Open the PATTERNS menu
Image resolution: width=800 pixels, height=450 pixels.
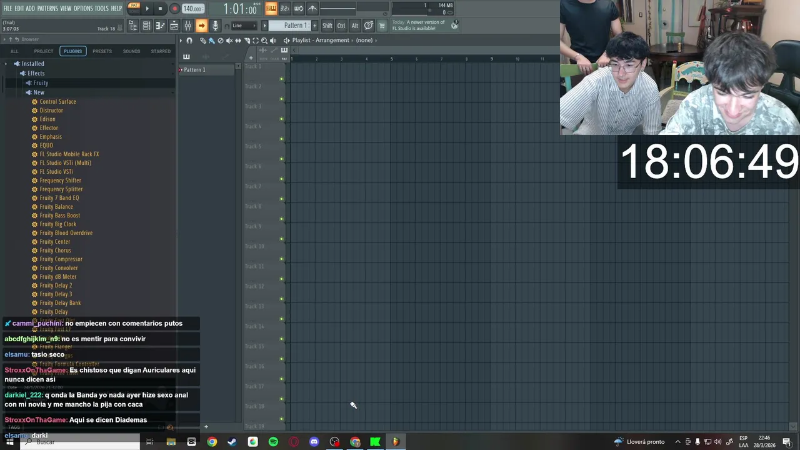47,8
